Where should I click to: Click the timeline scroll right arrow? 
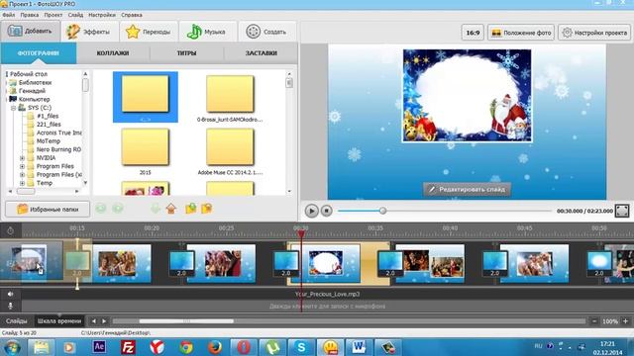[104, 321]
